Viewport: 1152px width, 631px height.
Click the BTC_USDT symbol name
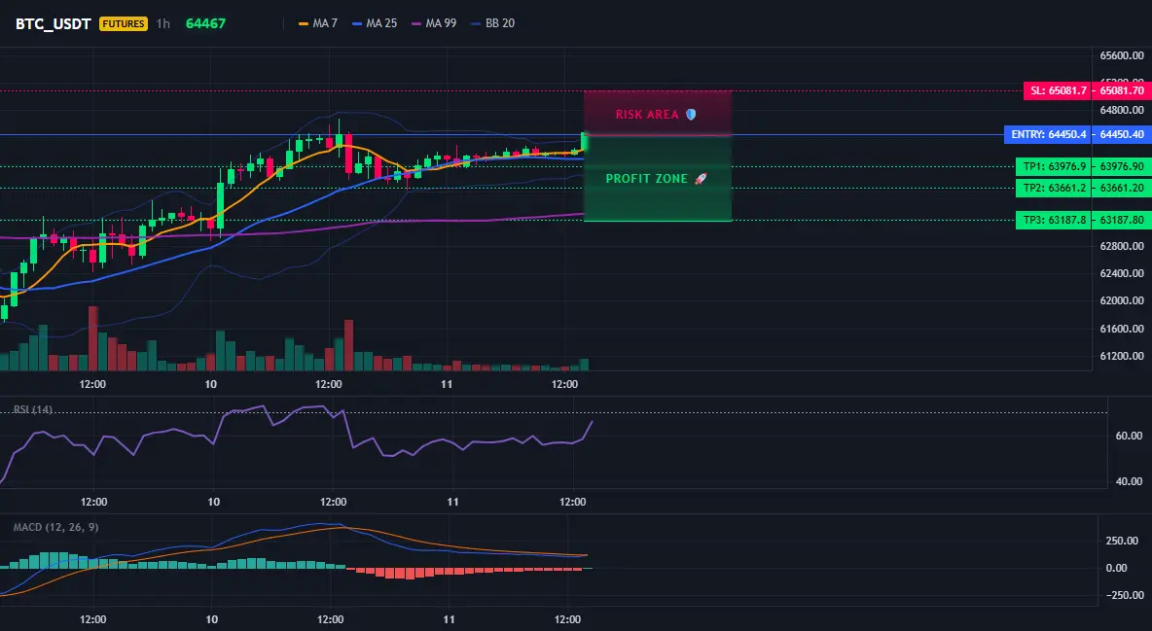[53, 23]
